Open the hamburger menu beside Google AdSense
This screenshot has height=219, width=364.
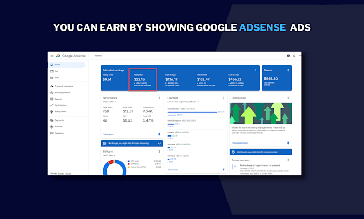pos(52,56)
